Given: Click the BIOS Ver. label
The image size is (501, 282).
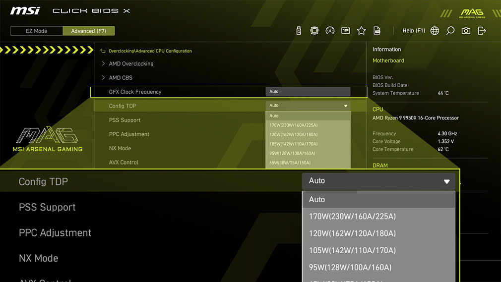Looking at the screenshot, I should [x=383, y=77].
